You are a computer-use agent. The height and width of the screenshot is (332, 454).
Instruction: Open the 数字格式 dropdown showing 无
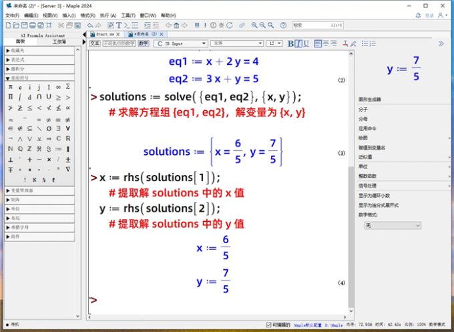click(392, 226)
